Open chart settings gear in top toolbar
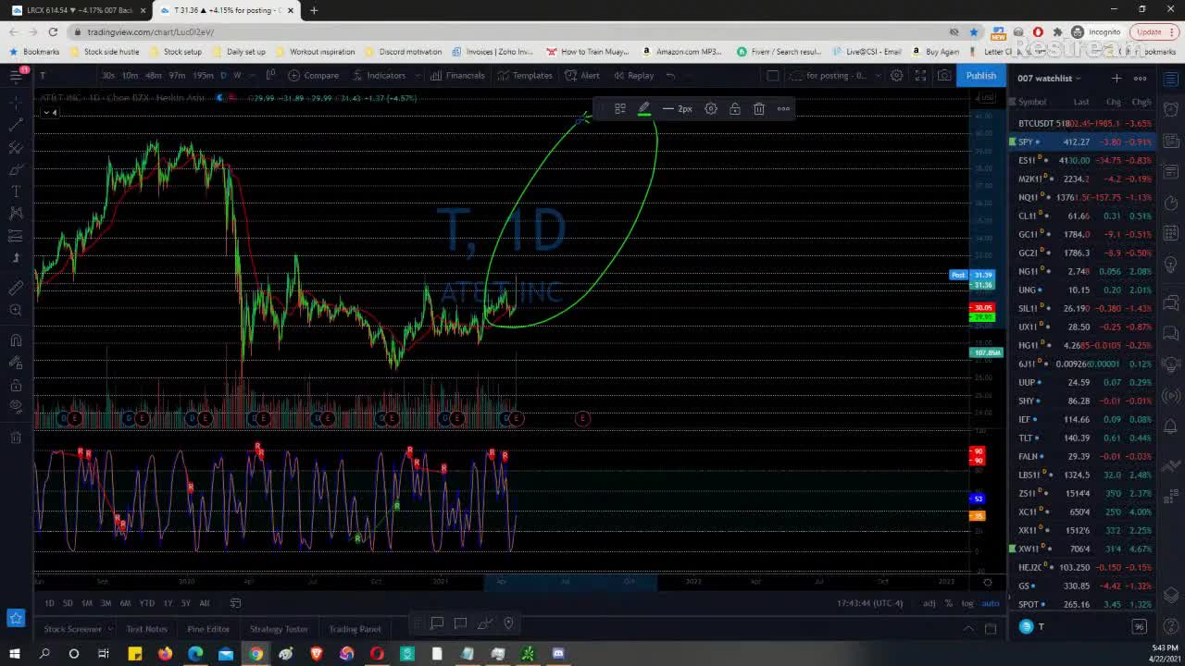The image size is (1185, 666). coord(896,76)
